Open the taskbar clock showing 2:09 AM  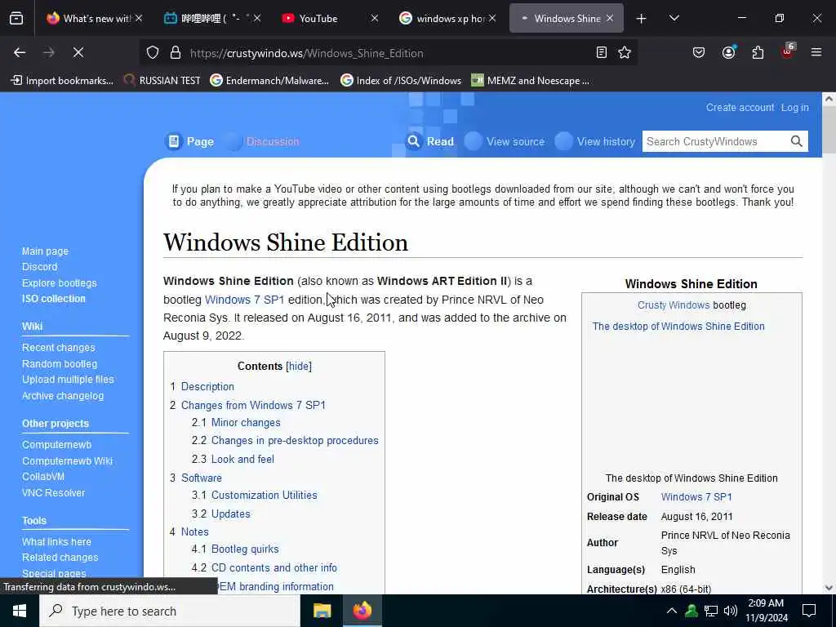[766, 611]
